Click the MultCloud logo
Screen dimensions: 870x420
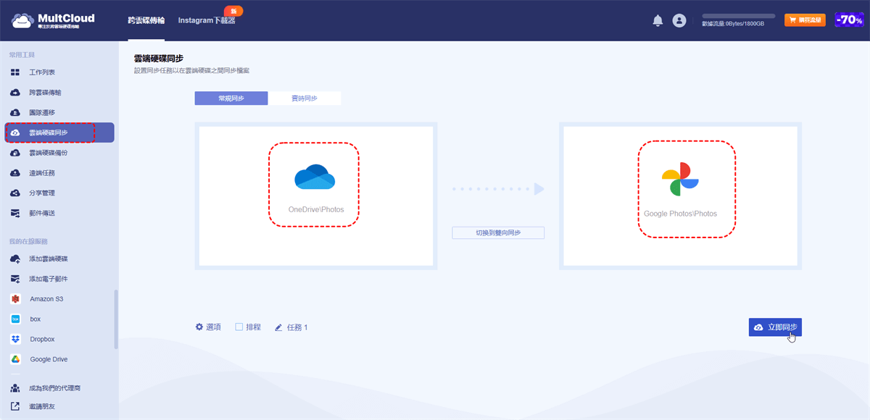[x=53, y=20]
